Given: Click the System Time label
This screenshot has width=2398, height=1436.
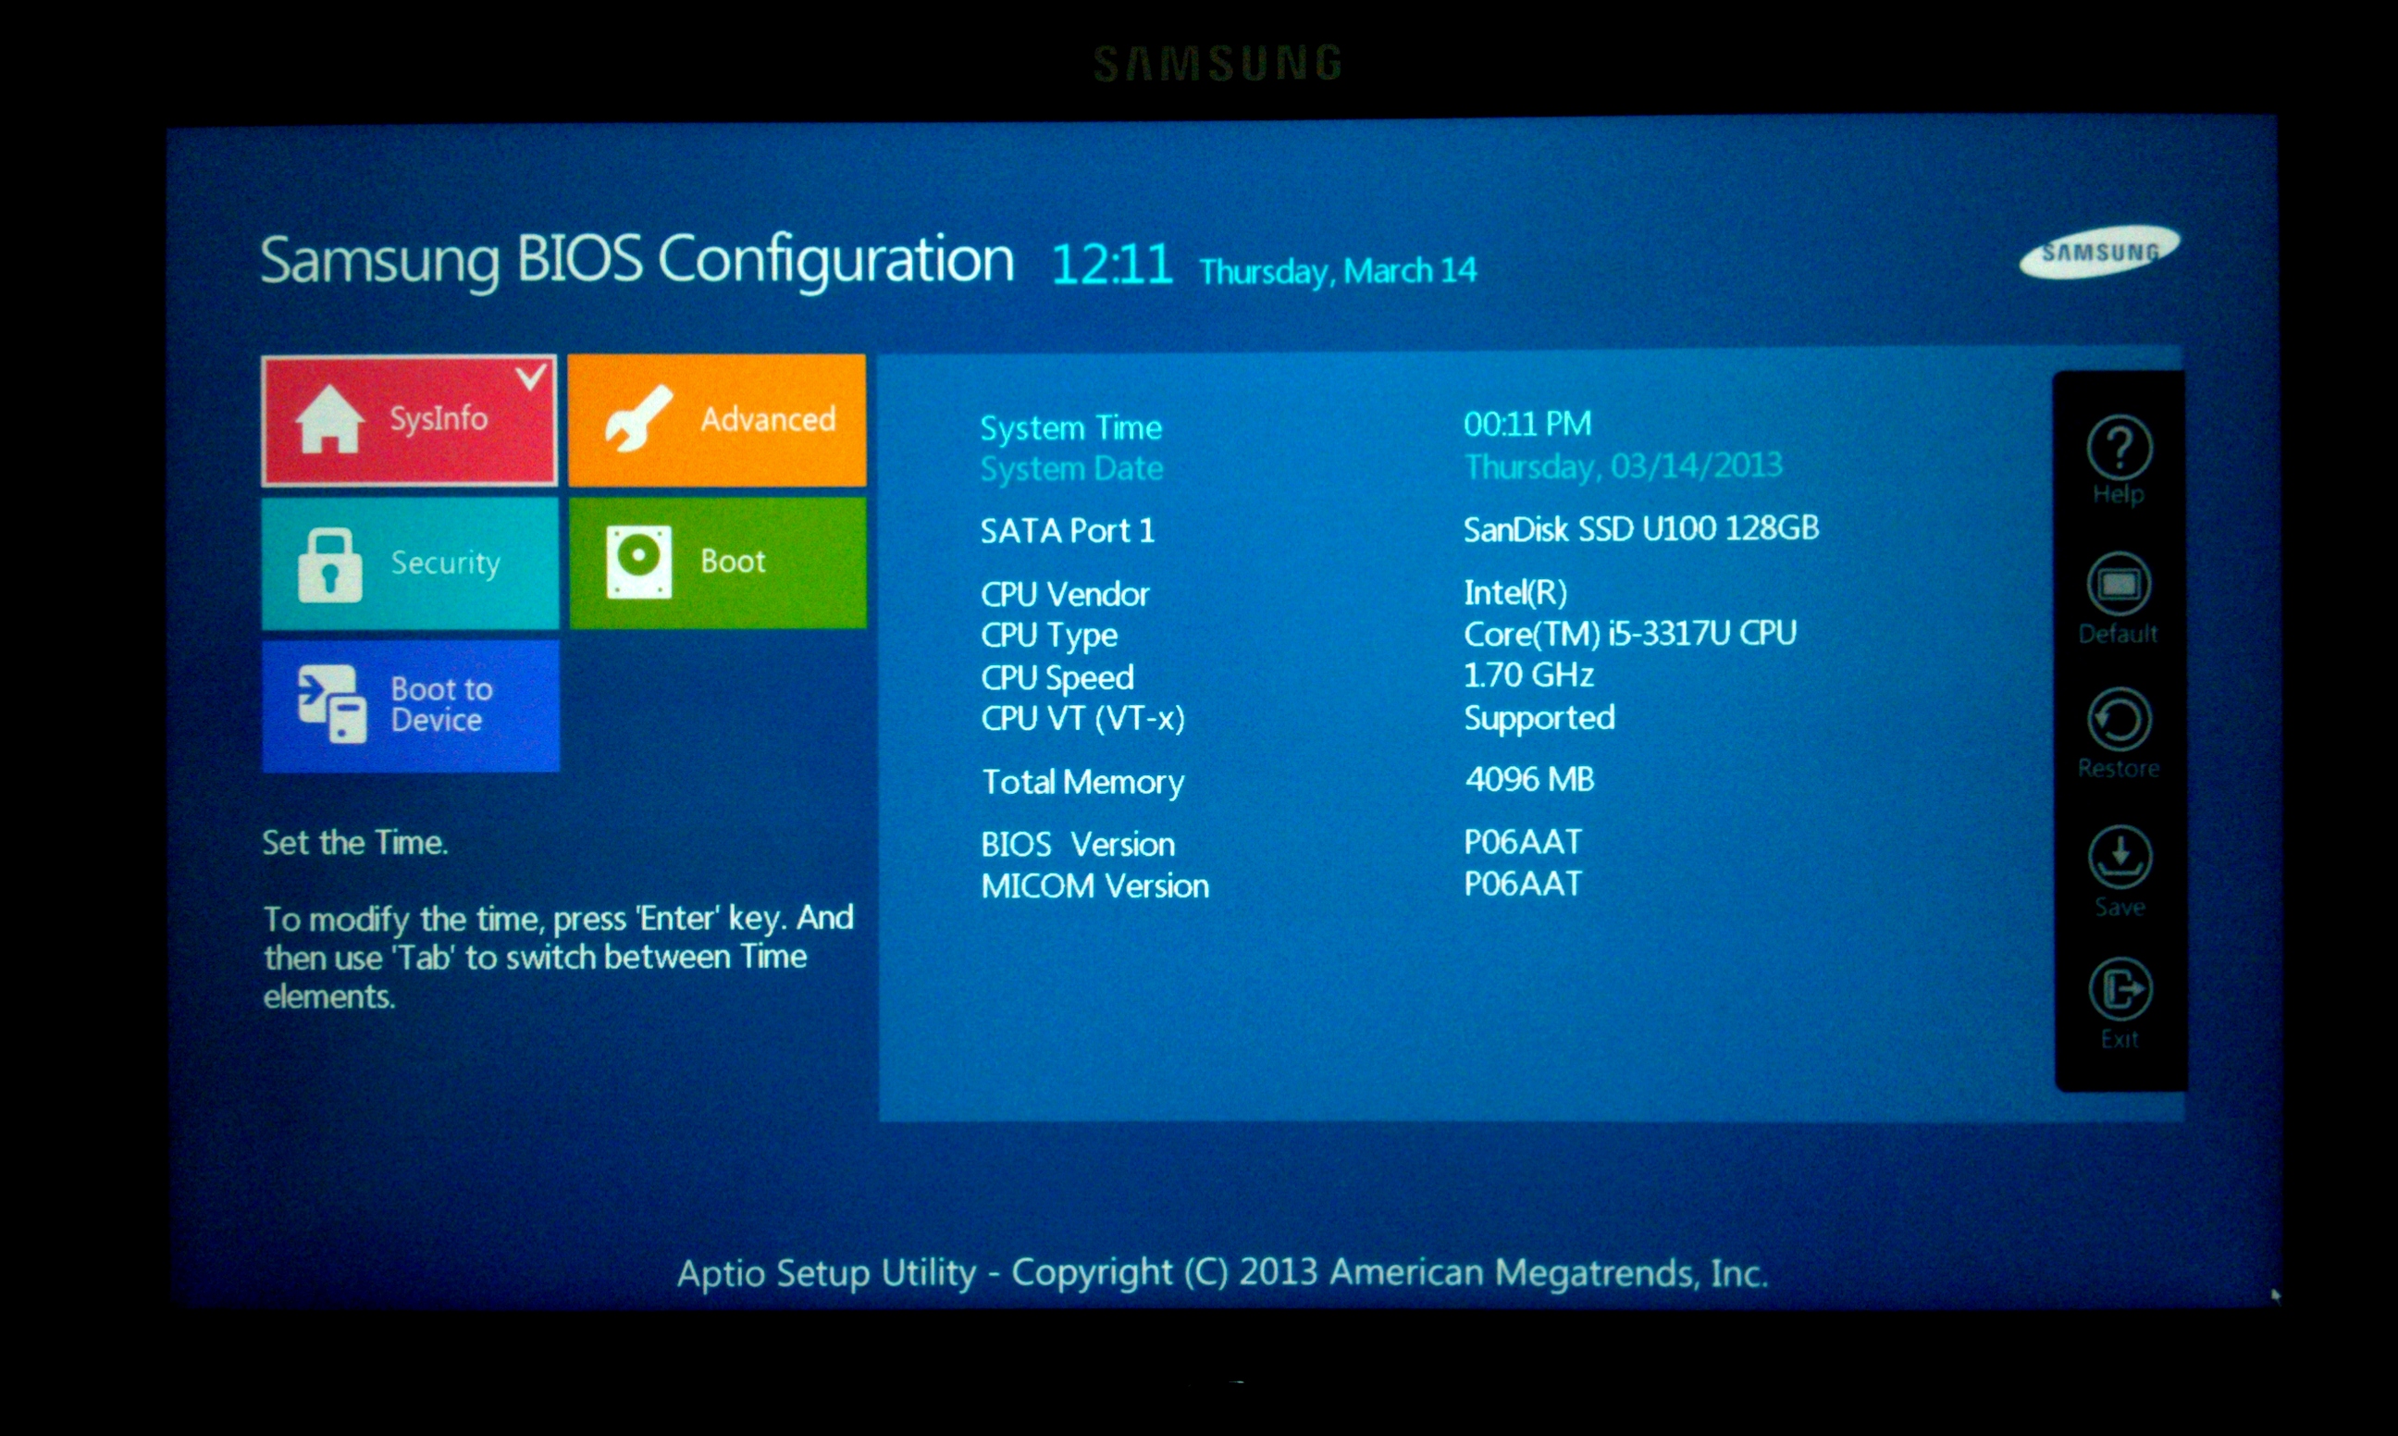Looking at the screenshot, I should [1070, 428].
